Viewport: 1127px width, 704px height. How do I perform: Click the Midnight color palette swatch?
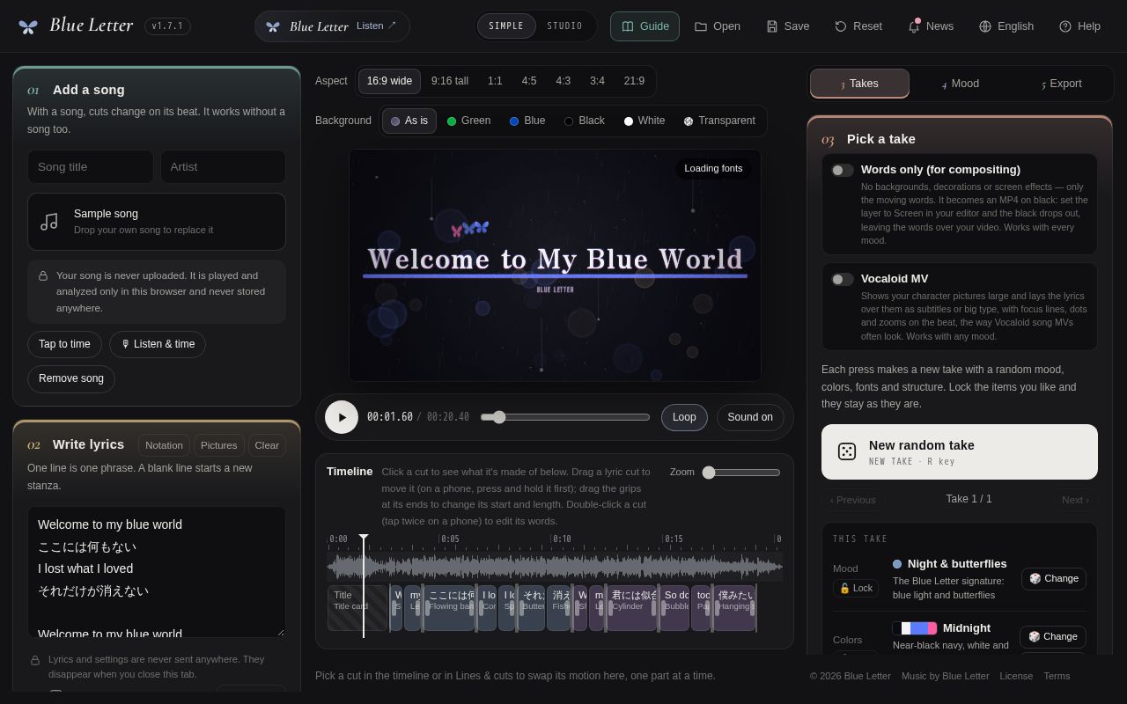[x=915, y=628]
